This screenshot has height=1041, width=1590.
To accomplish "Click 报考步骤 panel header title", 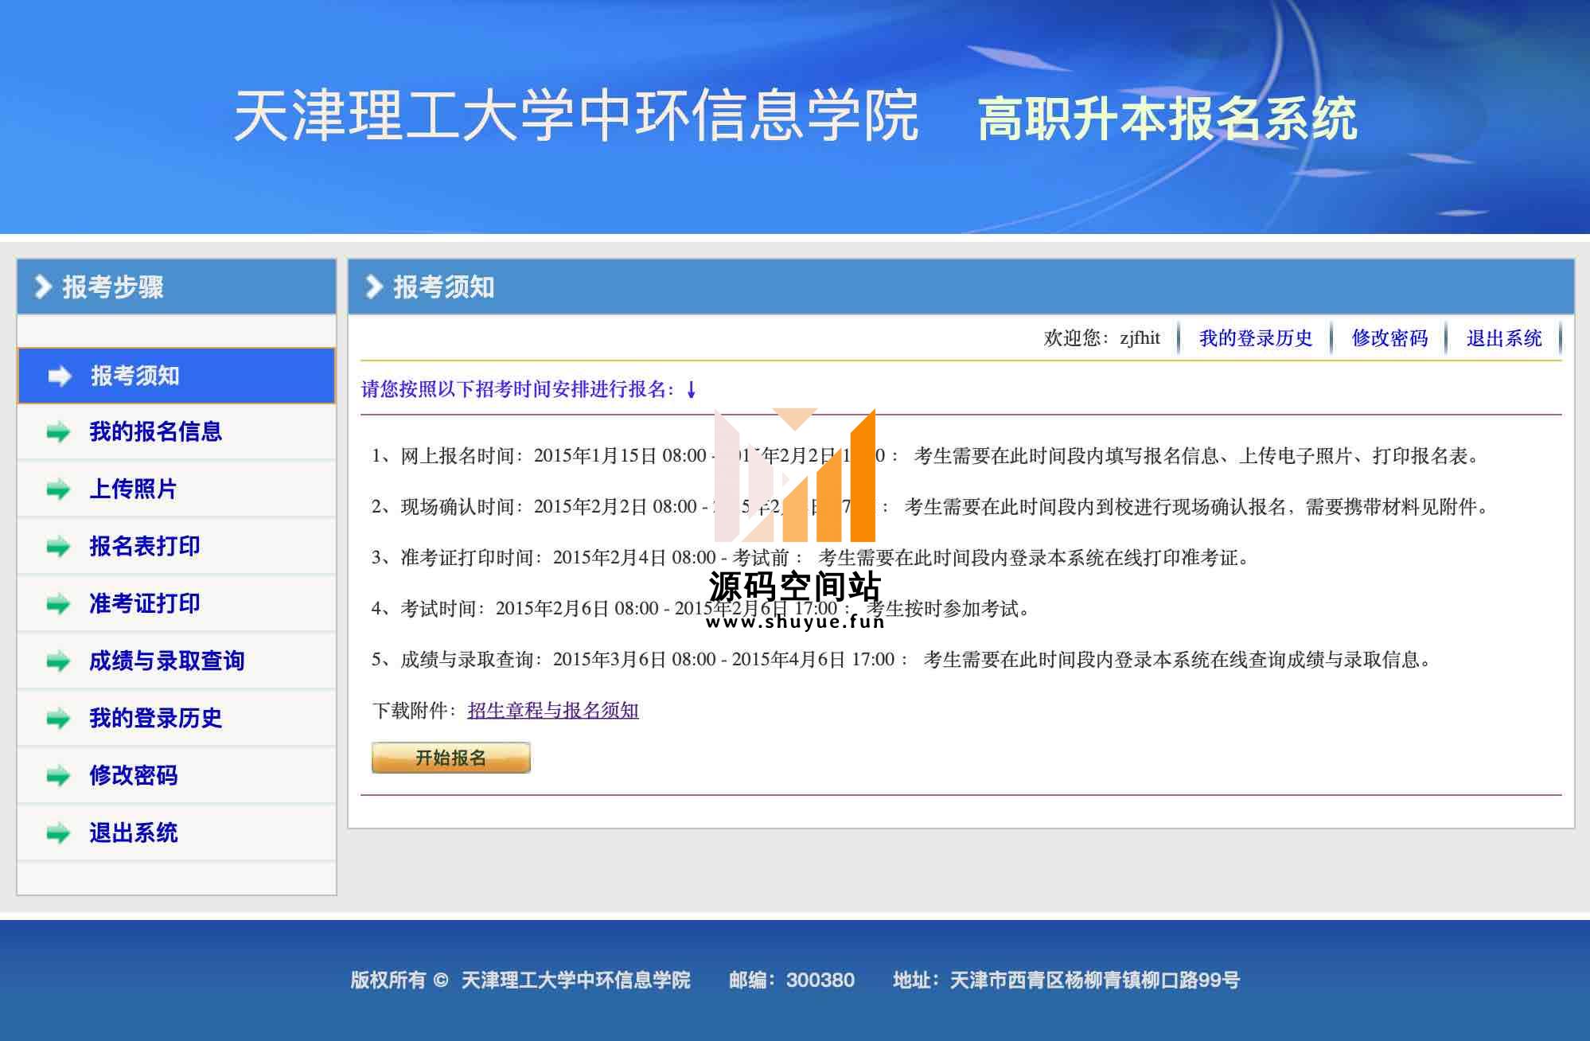I will point(113,287).
